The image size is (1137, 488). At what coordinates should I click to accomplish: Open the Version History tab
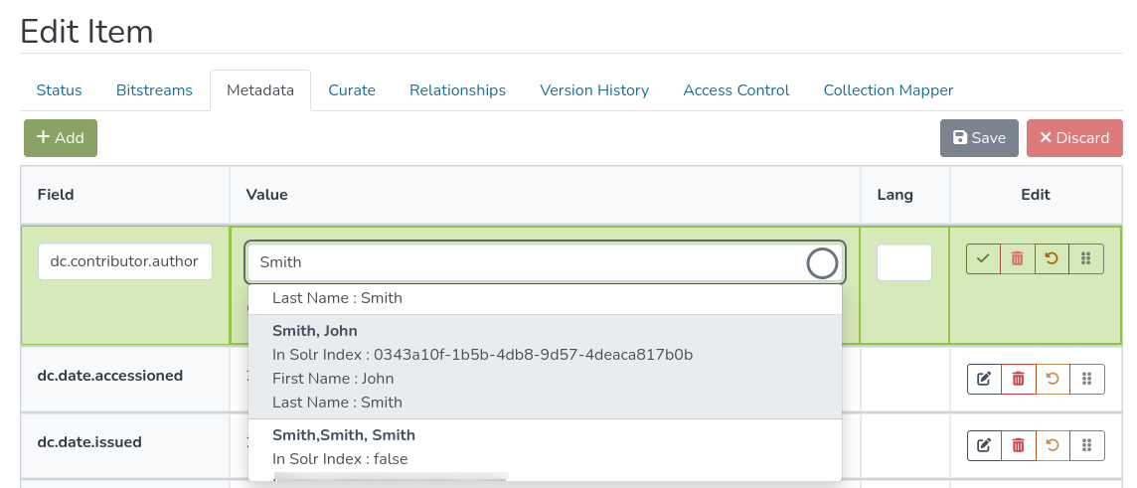point(593,90)
